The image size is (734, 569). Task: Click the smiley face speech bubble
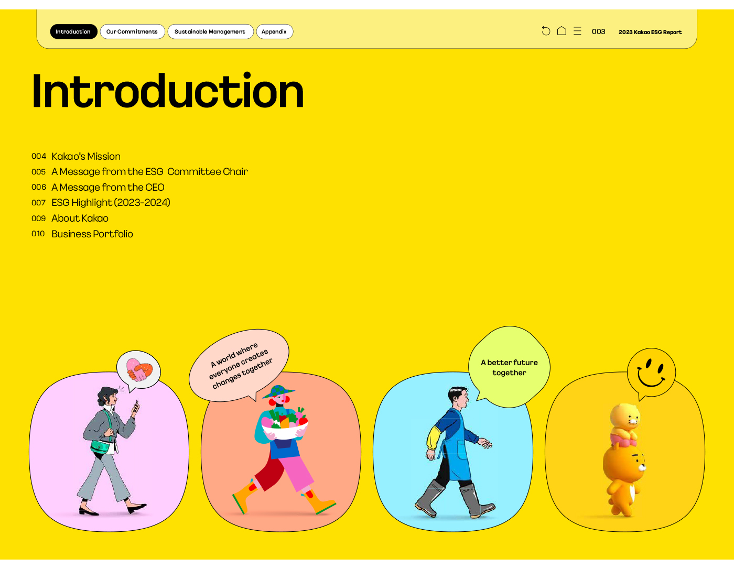(651, 374)
